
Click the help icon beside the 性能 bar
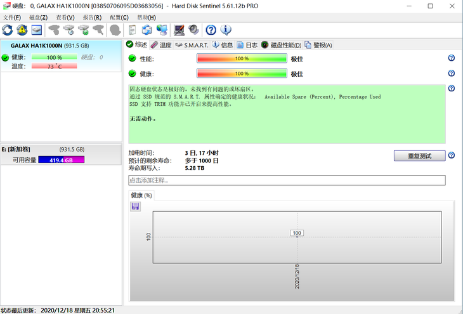click(x=452, y=58)
